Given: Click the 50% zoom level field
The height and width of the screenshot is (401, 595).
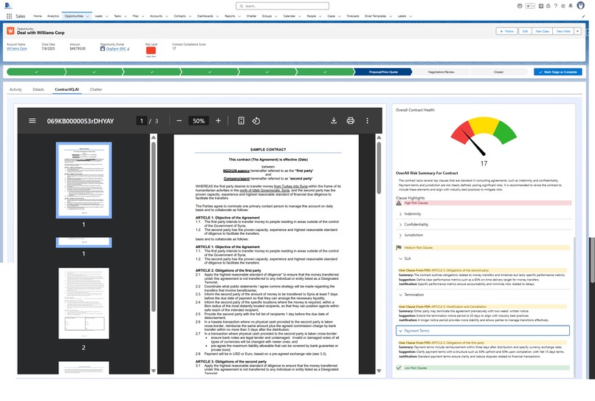Looking at the screenshot, I should pos(199,121).
